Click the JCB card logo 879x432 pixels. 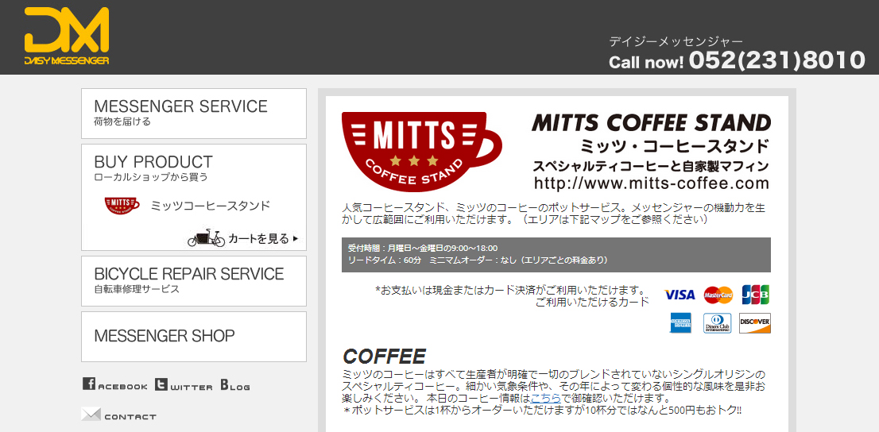pos(755,294)
